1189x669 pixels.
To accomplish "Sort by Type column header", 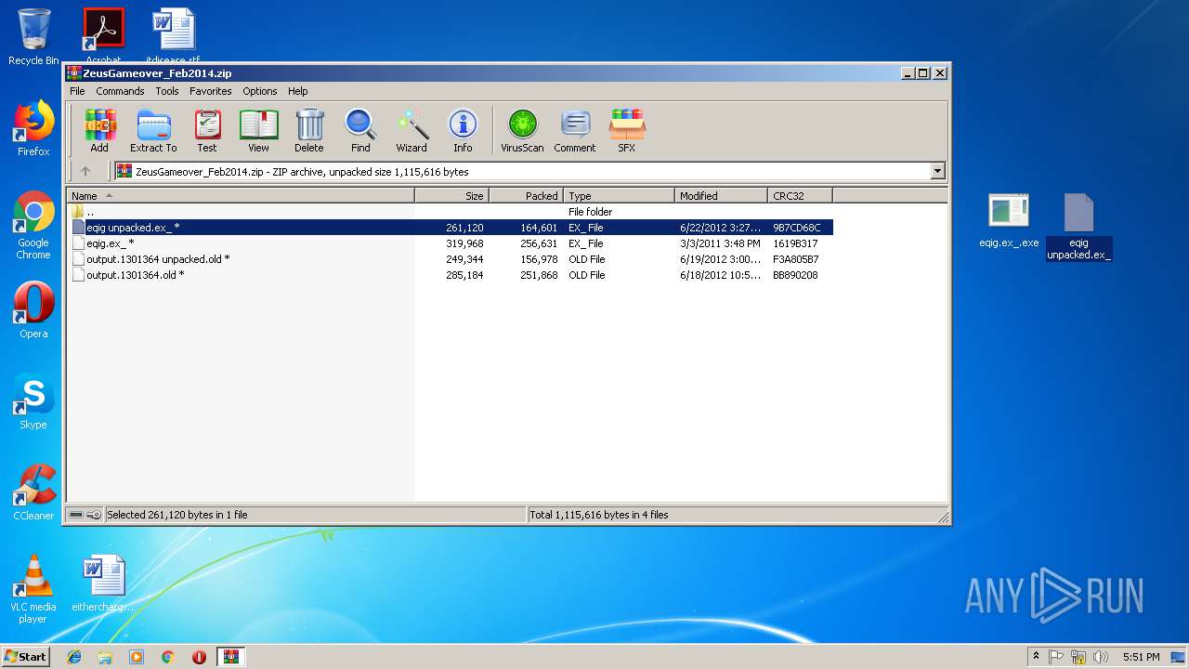I will pos(619,195).
